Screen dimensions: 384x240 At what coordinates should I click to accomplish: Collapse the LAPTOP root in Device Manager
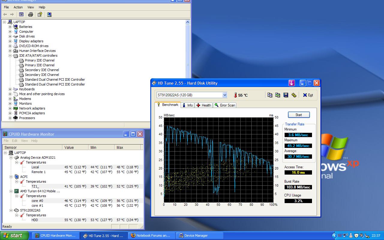pos(4,22)
